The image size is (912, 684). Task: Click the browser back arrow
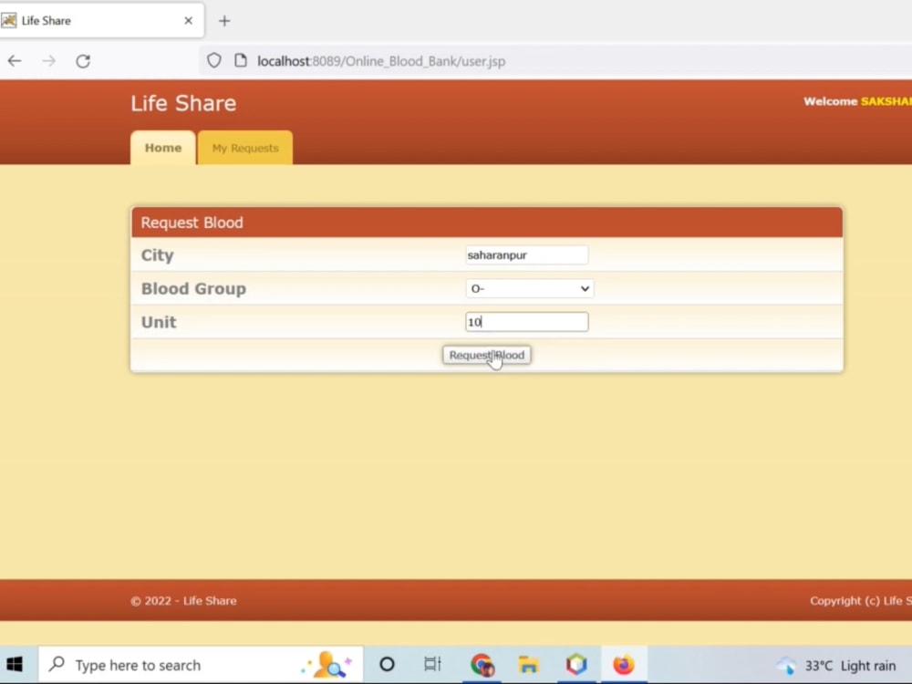(15, 60)
